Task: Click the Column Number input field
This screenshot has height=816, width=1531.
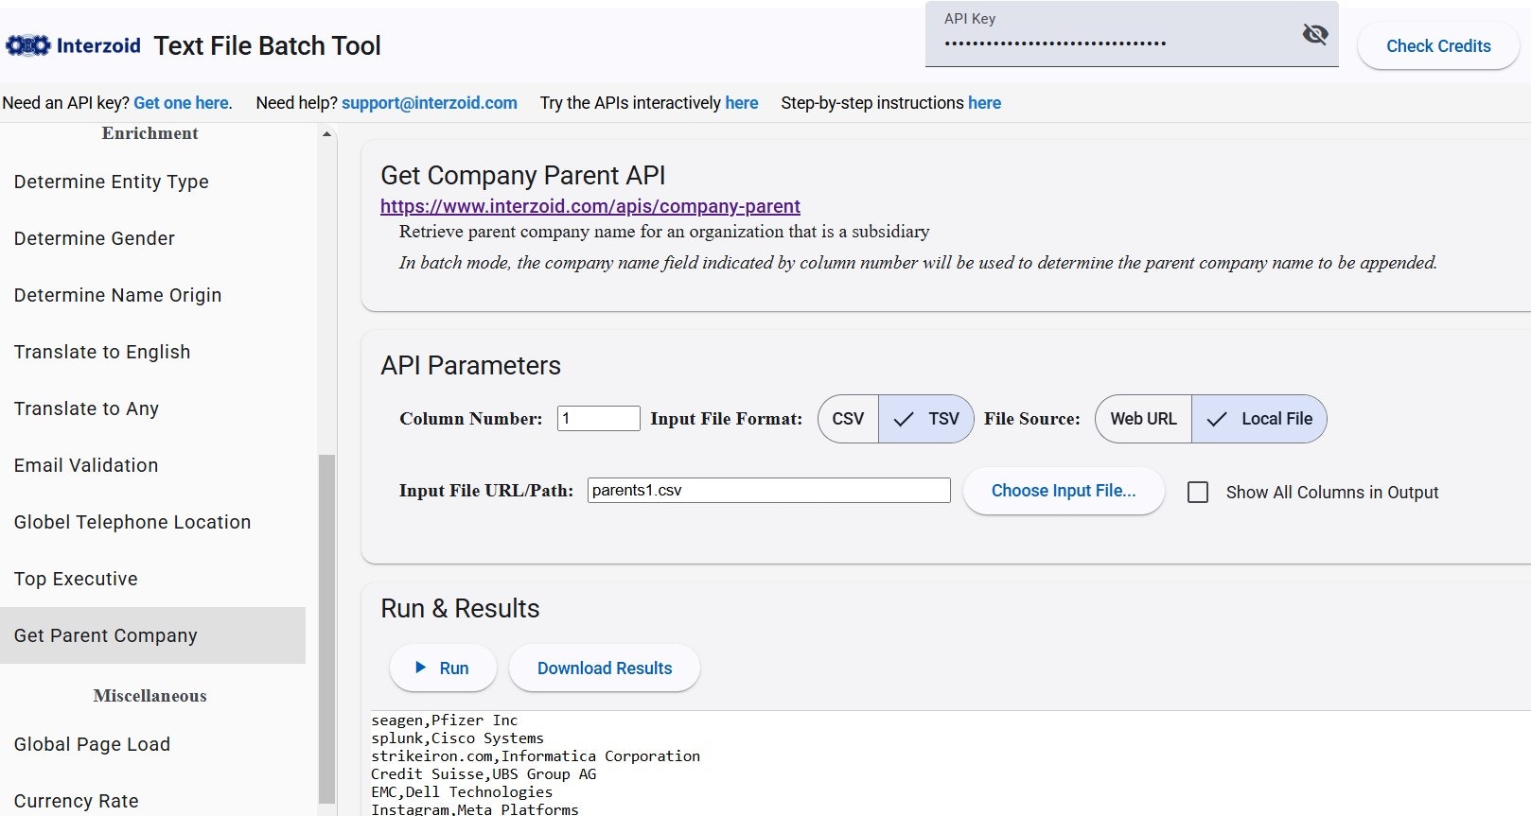Action: (598, 418)
